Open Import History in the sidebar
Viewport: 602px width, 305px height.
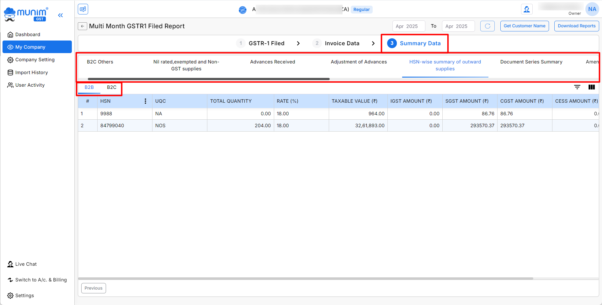click(x=31, y=73)
